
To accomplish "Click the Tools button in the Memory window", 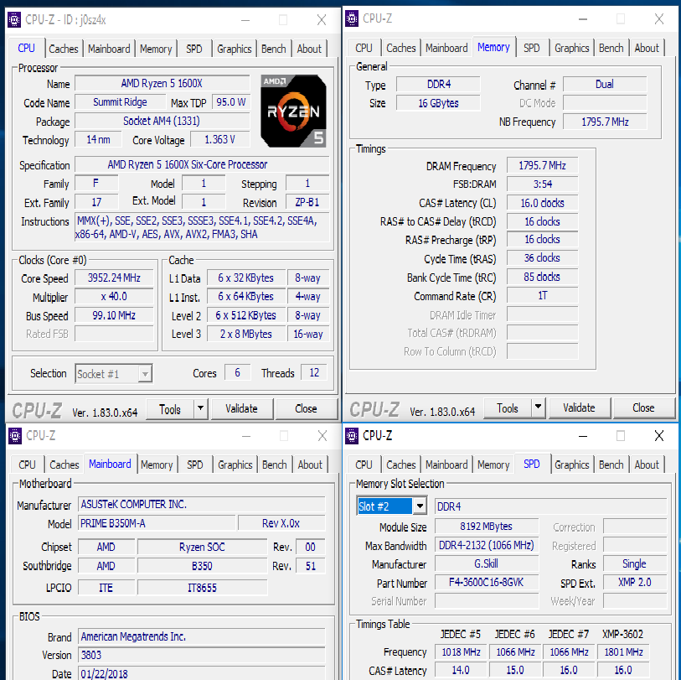I will pyautogui.click(x=508, y=407).
